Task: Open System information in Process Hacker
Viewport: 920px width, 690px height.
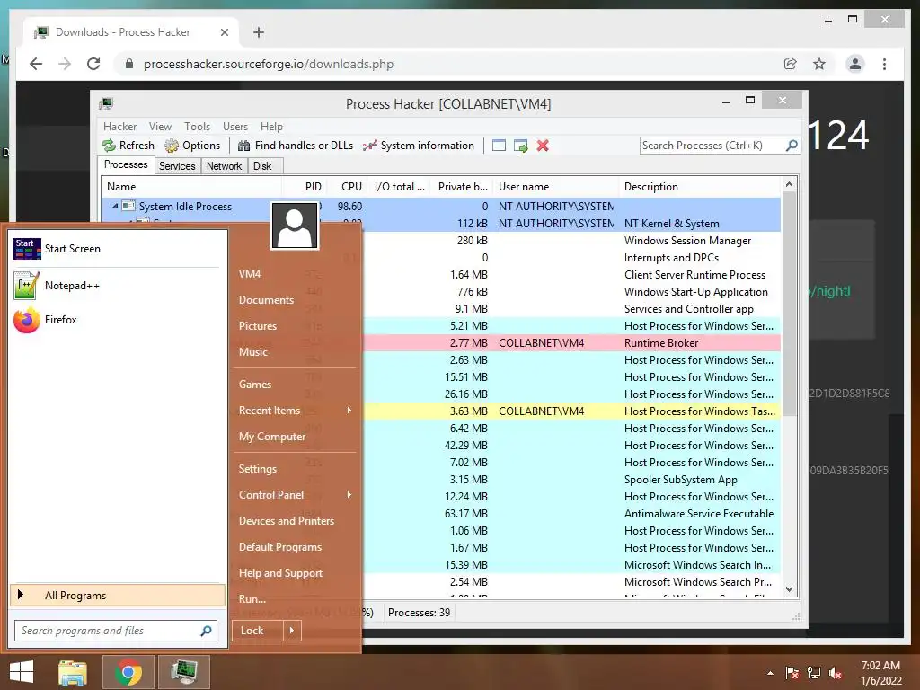Action: click(x=419, y=146)
